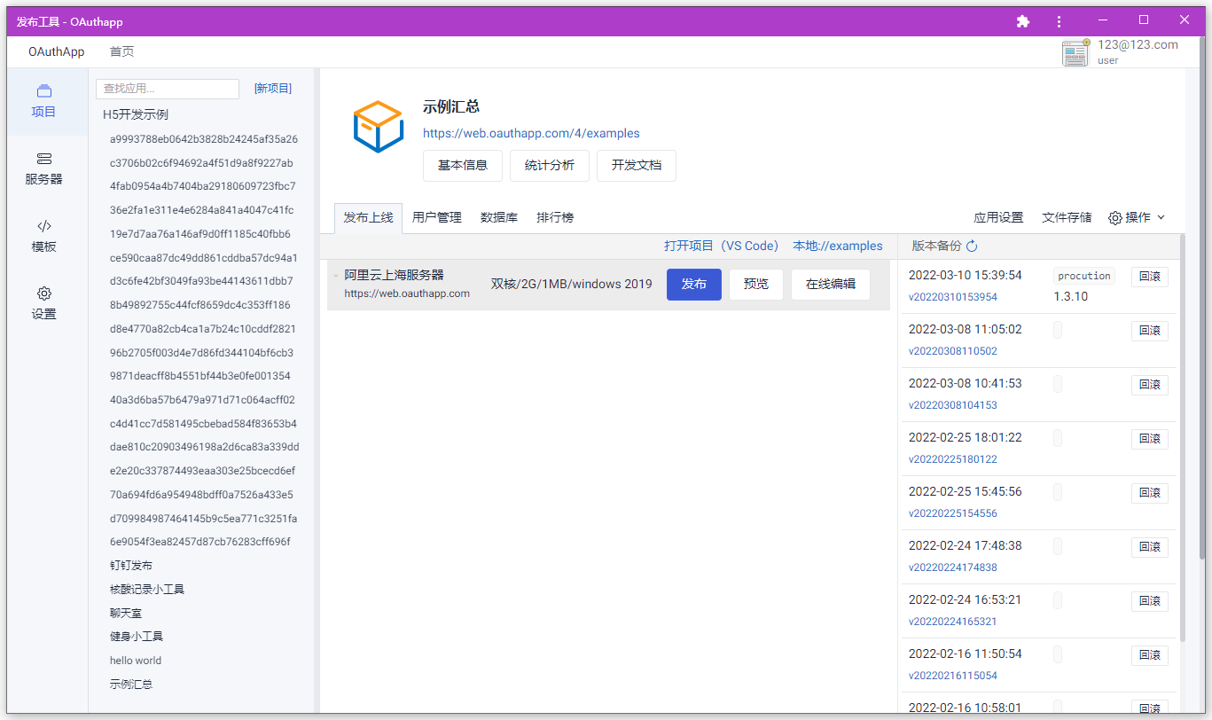Click the blue 发布 button
The height and width of the screenshot is (720, 1212).
pyautogui.click(x=694, y=285)
